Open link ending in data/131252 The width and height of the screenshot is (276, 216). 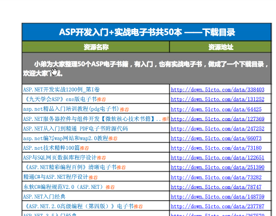click(218, 99)
